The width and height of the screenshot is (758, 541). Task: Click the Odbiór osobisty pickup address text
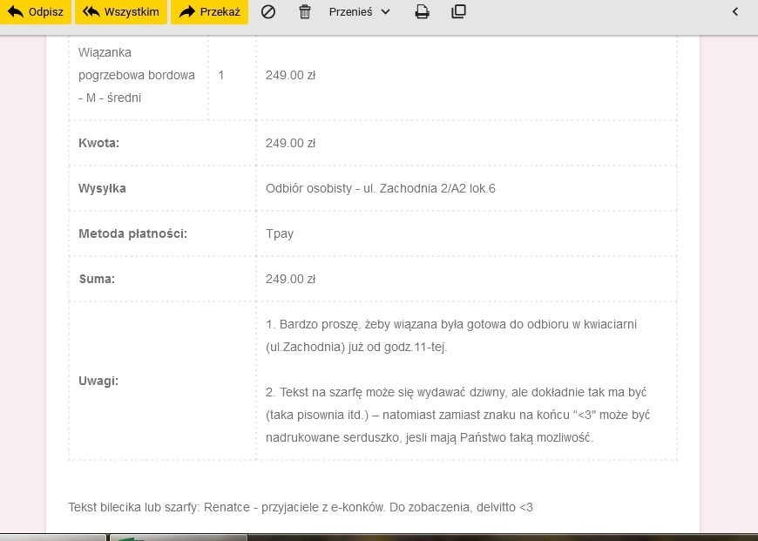coord(380,188)
